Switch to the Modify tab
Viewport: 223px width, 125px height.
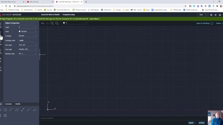coord(18,104)
